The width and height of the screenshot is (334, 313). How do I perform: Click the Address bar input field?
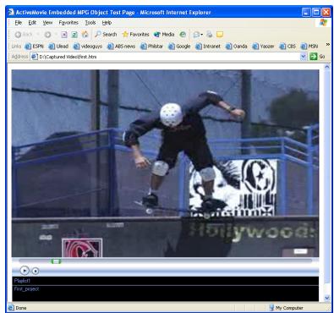[165, 57]
